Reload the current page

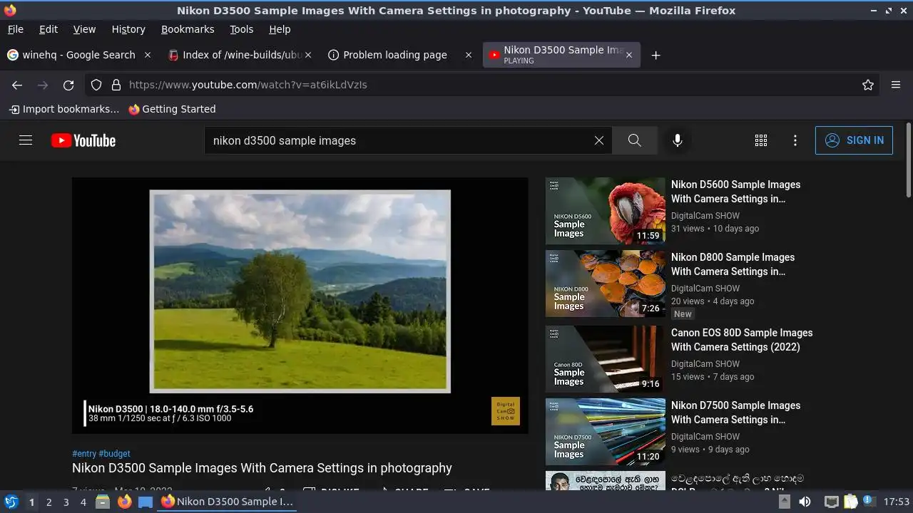click(x=68, y=85)
